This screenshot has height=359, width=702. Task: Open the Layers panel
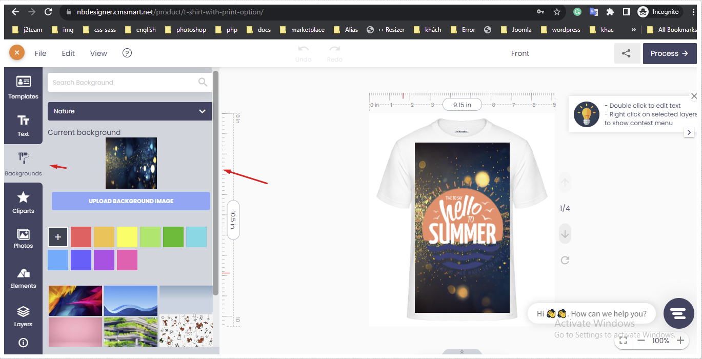[23, 315]
